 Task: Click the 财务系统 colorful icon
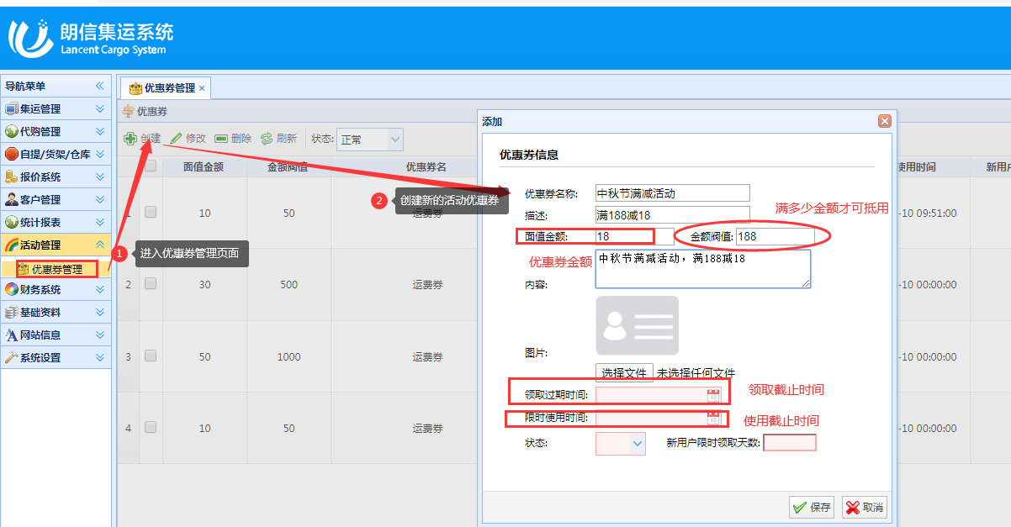pyautogui.click(x=12, y=289)
